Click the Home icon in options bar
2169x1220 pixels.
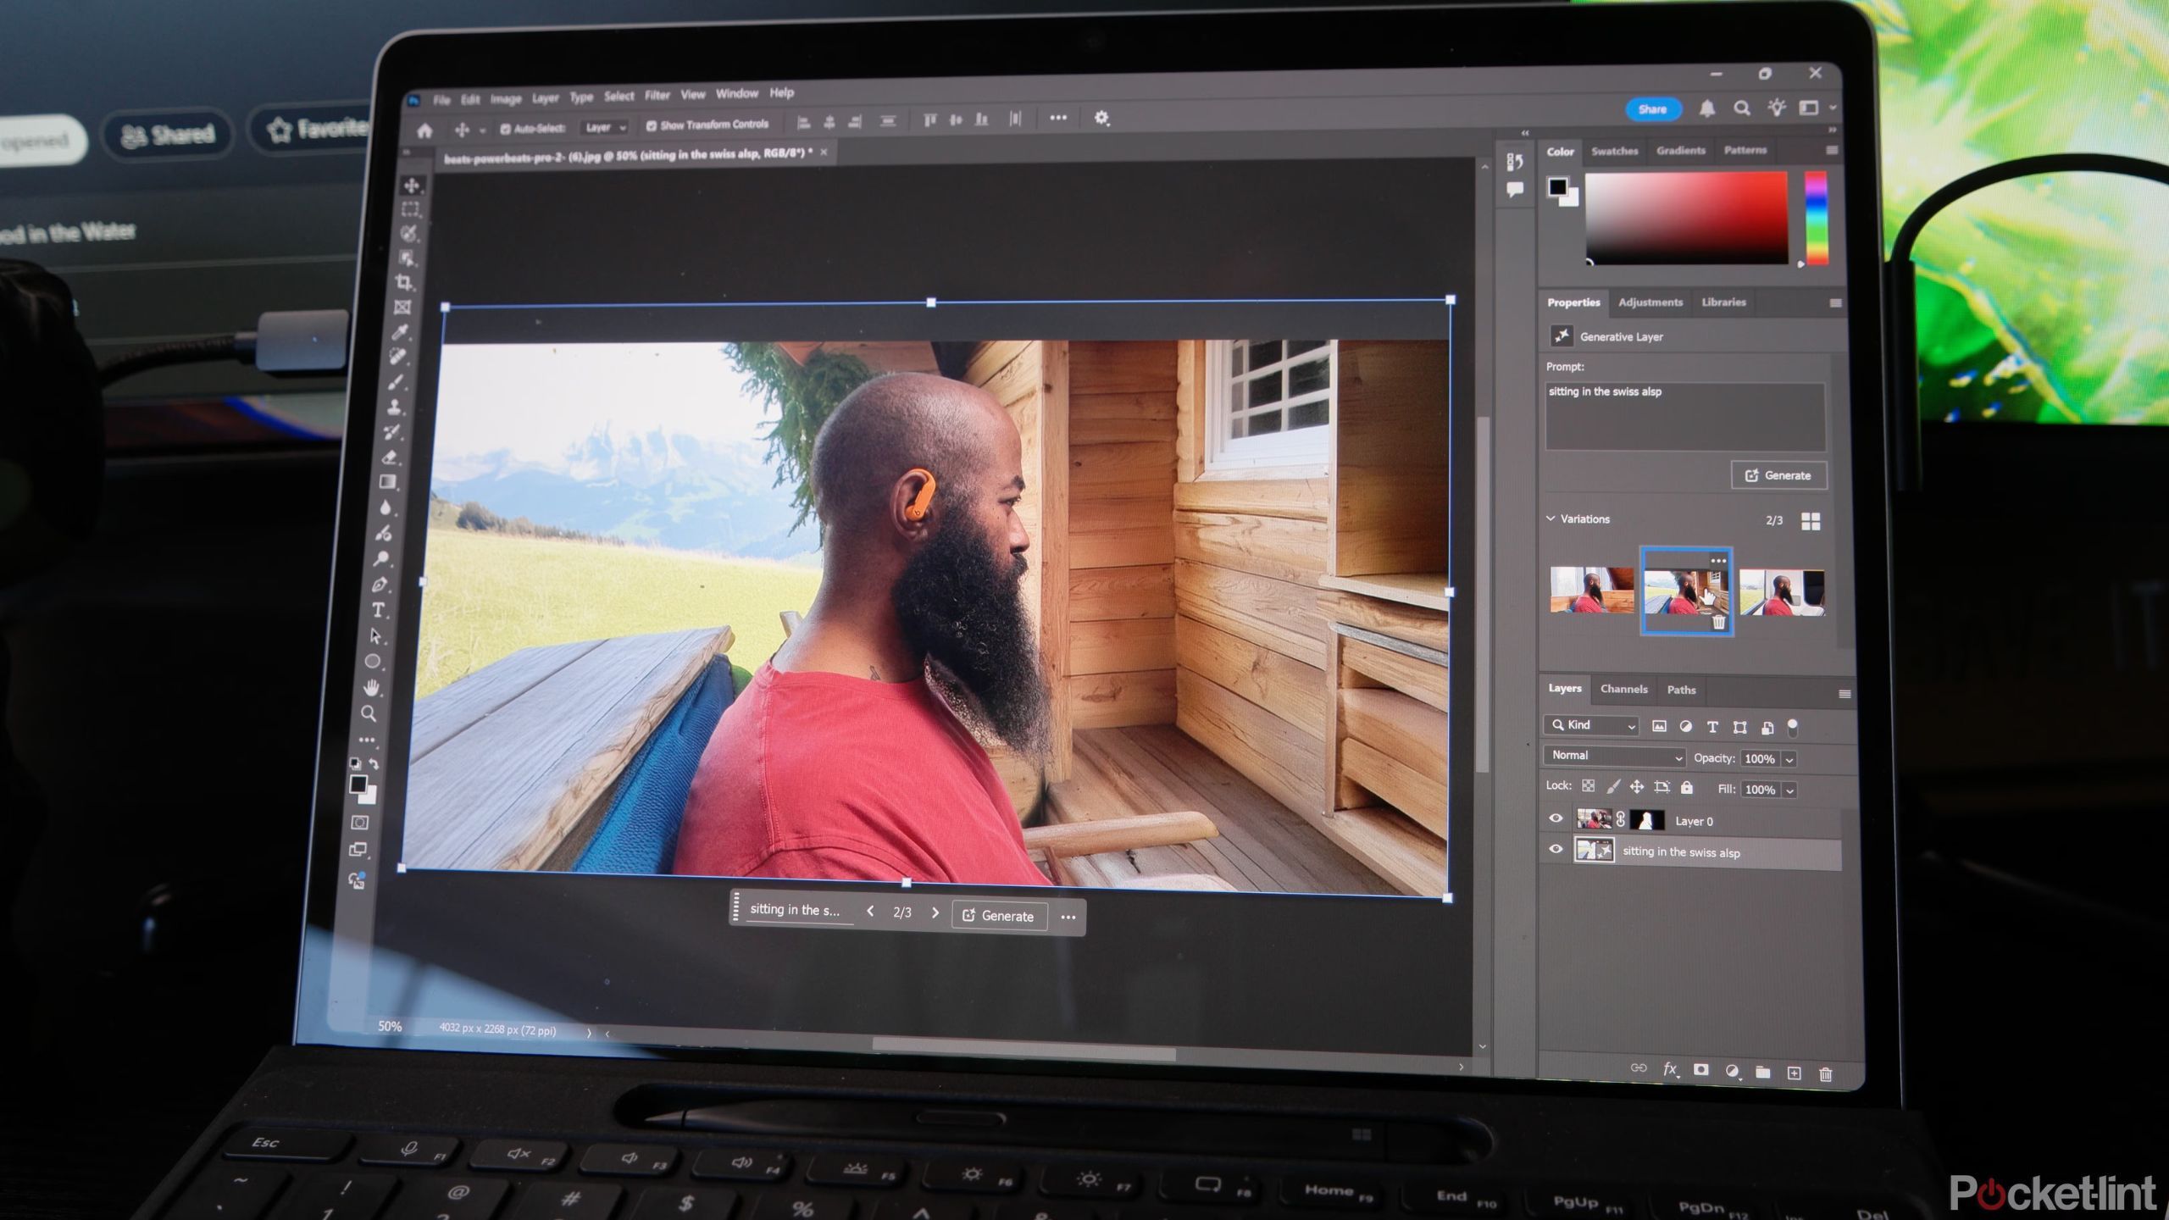tap(424, 130)
